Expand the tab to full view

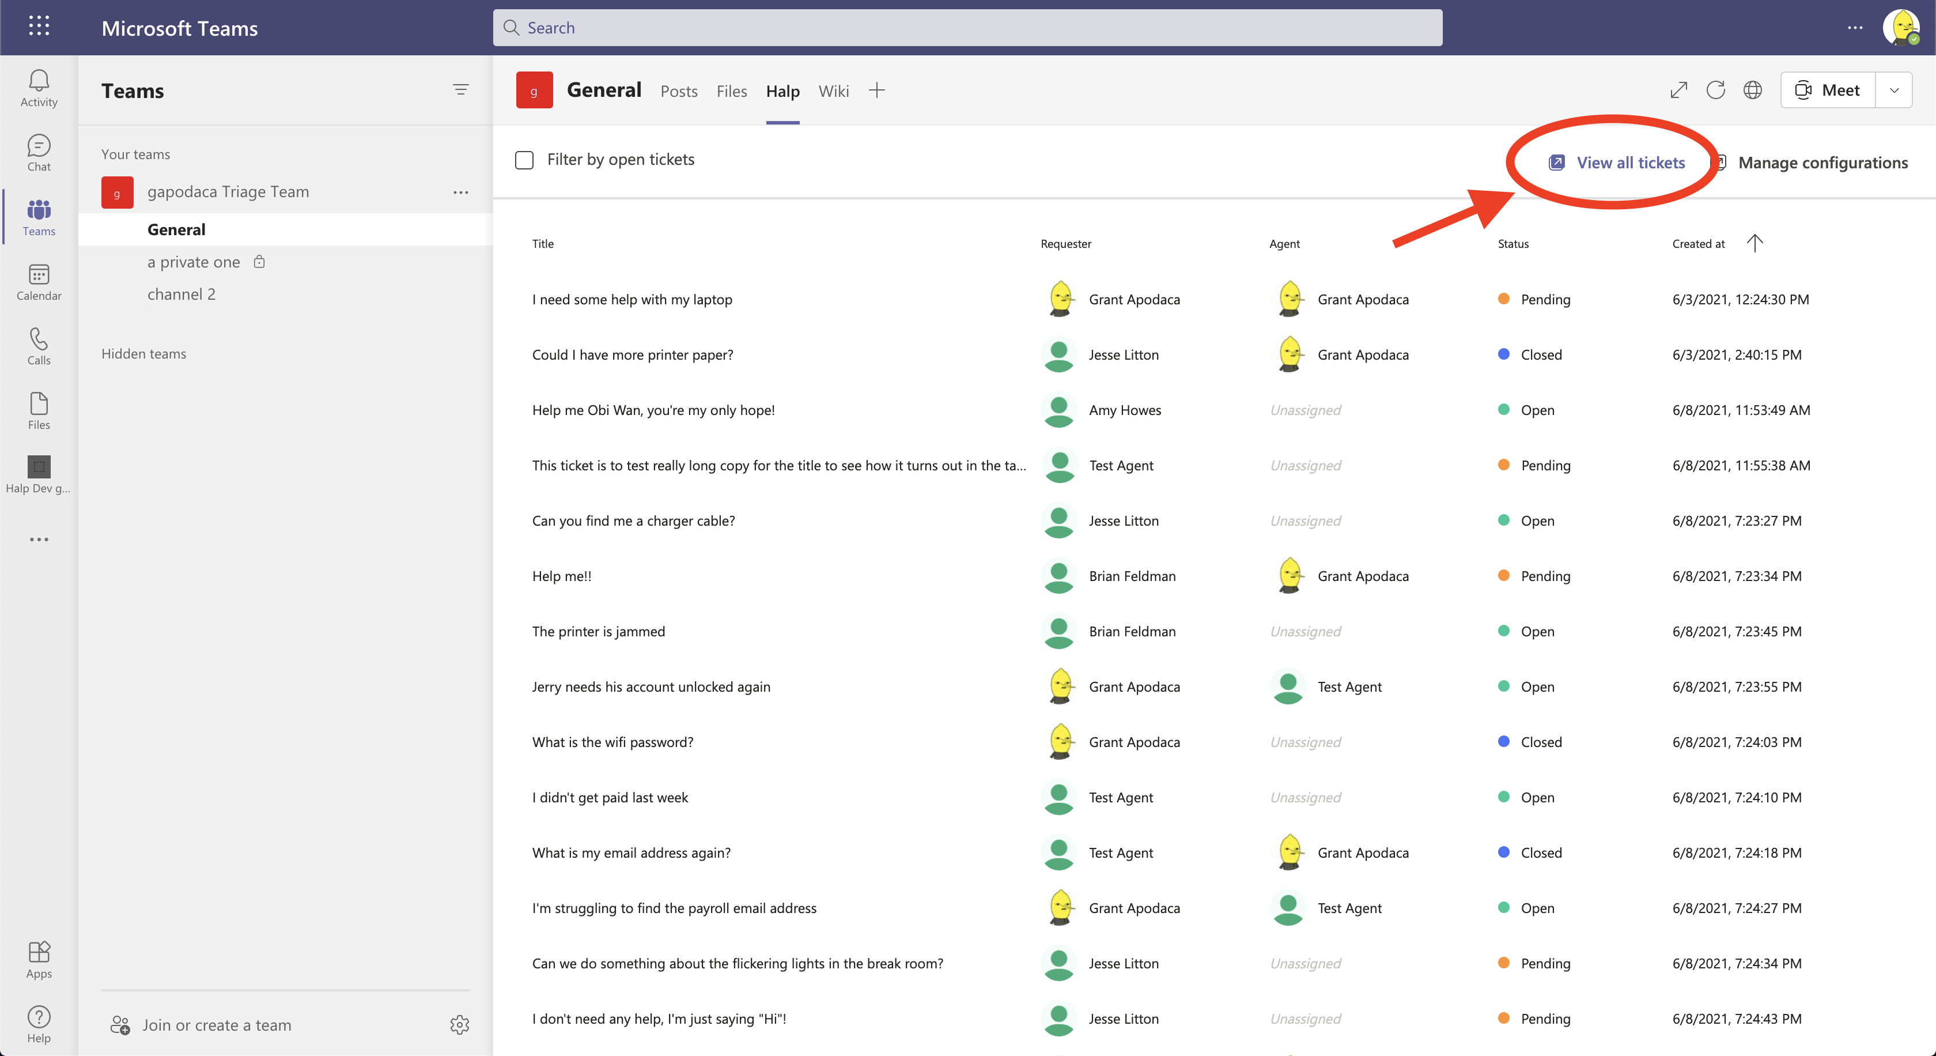[x=1679, y=90]
